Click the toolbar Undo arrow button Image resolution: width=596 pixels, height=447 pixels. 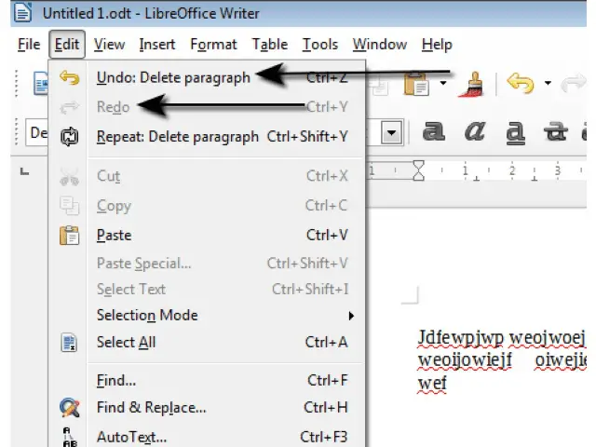(521, 83)
